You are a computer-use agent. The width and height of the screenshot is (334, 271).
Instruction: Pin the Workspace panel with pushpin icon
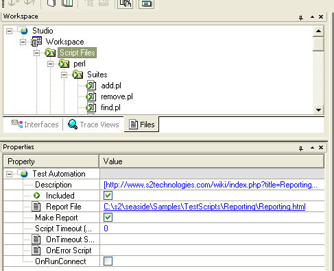[x=301, y=18]
